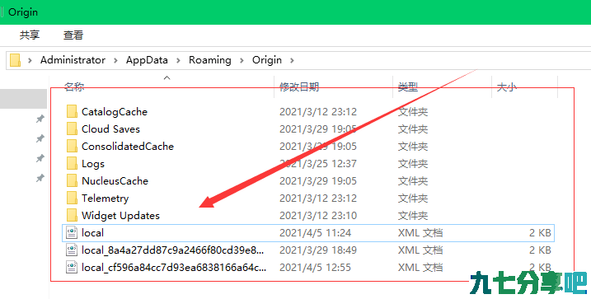Click the folder icon in the address bar
The height and width of the screenshot is (299, 591).
tap(15, 60)
